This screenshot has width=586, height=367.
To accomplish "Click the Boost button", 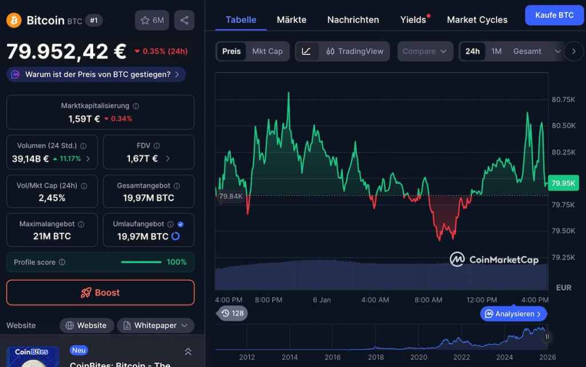I will point(100,293).
